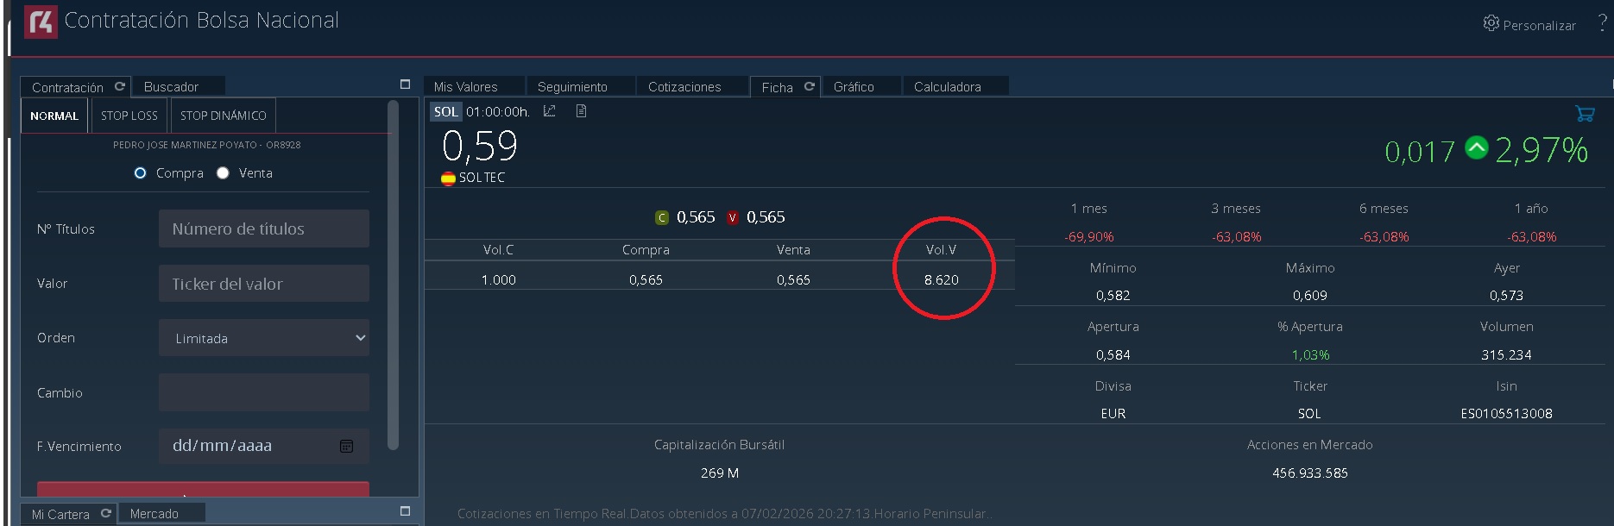
Task: Open the Orden dropdown showing Limitada
Action: click(x=263, y=338)
